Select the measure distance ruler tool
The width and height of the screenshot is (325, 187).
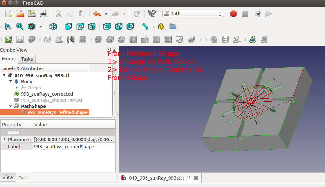pos(145,26)
